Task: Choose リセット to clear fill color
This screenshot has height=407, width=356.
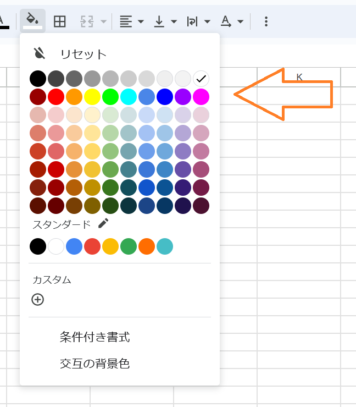Action: pos(83,54)
